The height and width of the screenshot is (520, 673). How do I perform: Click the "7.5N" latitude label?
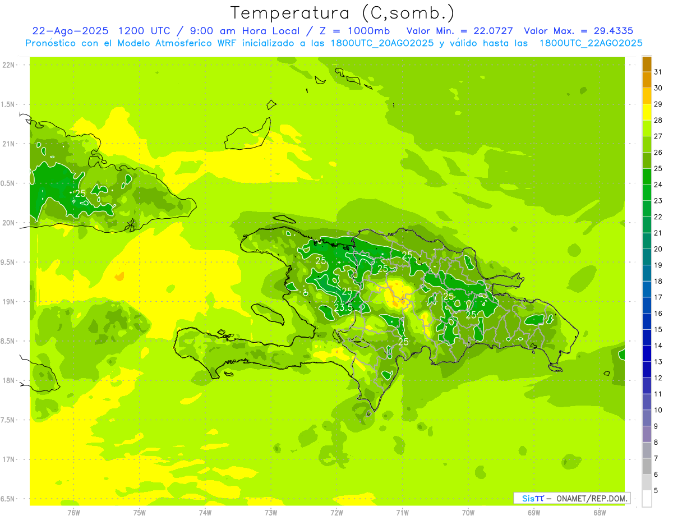pos(8,420)
